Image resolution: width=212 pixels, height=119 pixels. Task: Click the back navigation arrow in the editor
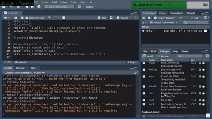click(5, 18)
